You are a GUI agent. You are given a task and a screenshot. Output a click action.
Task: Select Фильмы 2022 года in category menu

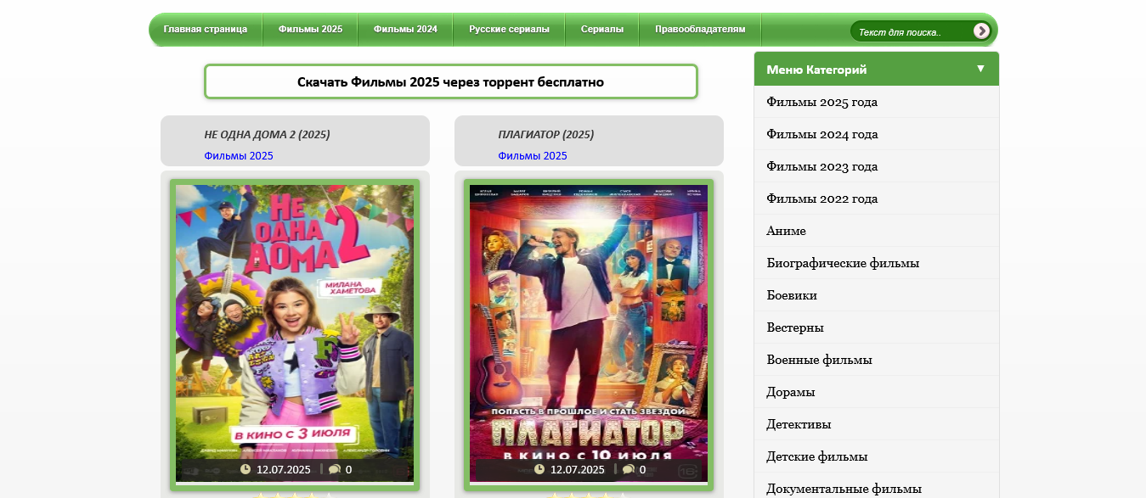[877, 199]
